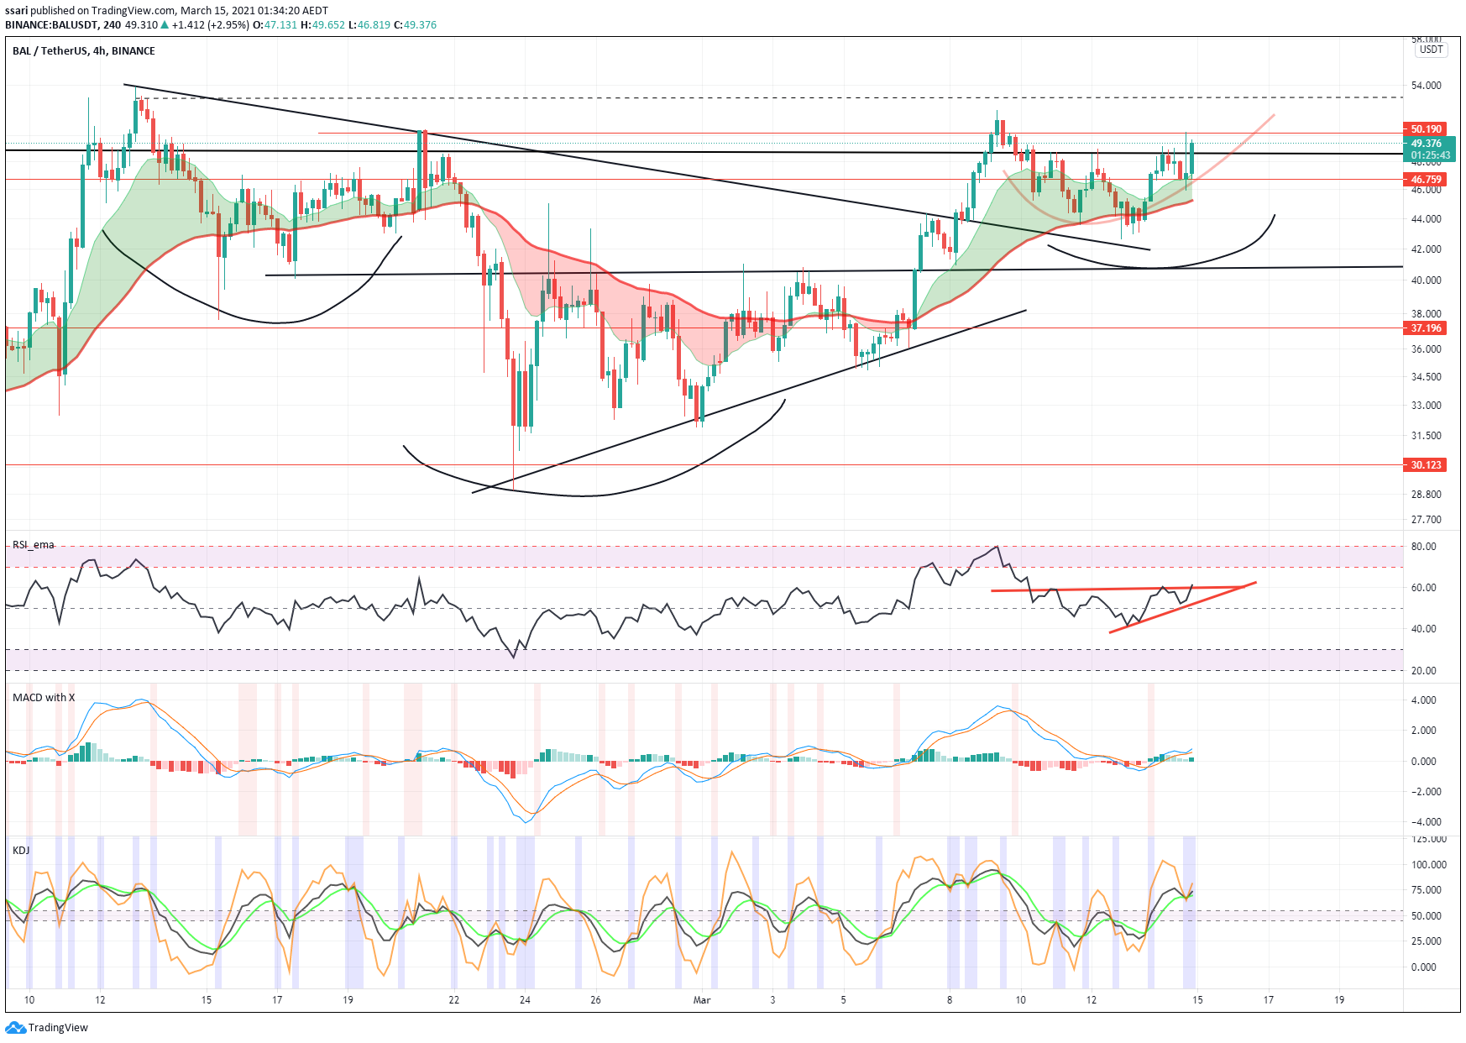
Task: Click the O:47.131 open value
Action: 275,25
